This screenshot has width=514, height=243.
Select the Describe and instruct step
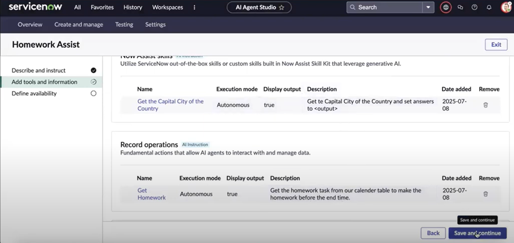39,71
